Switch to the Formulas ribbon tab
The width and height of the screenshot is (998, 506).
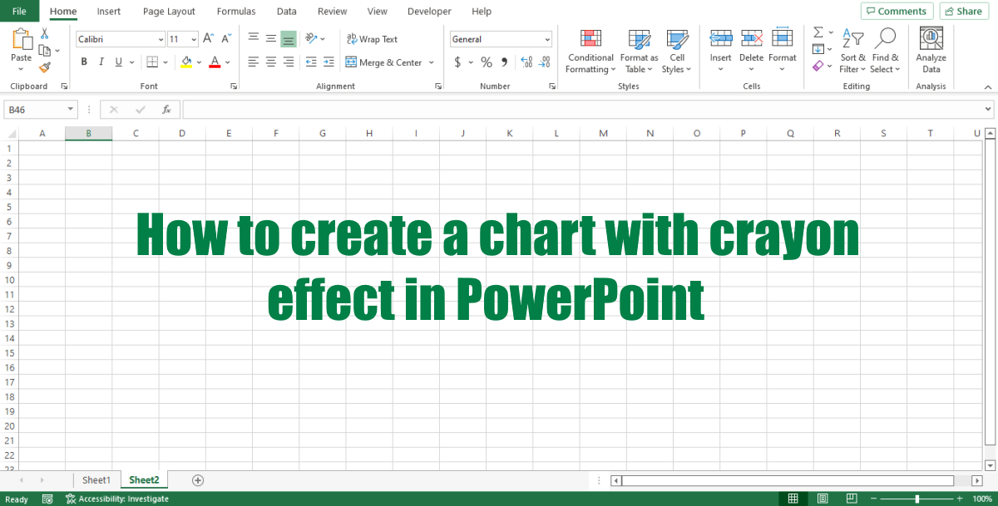(x=235, y=11)
